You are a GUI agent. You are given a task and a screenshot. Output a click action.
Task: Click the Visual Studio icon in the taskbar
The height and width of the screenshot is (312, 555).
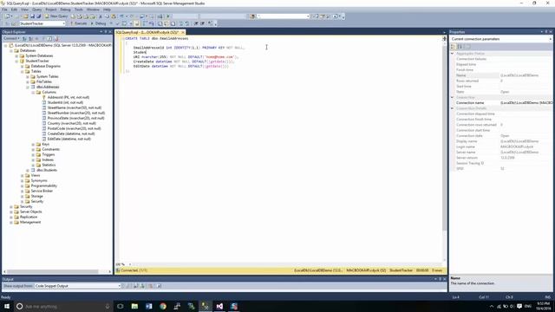(x=219, y=306)
